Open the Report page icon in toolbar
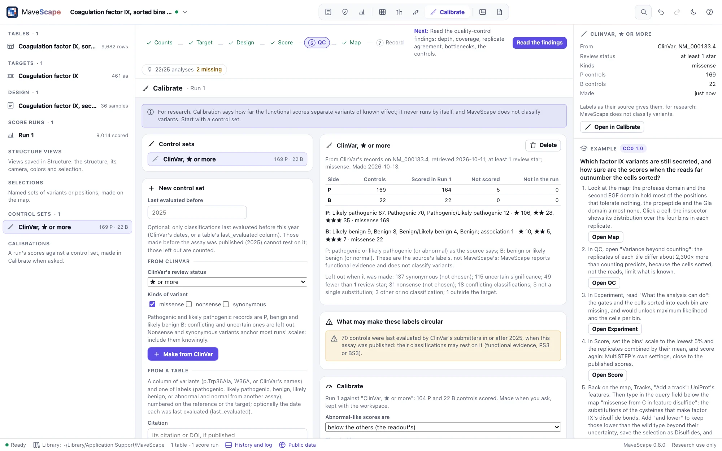The height and width of the screenshot is (451, 722). 499,12
